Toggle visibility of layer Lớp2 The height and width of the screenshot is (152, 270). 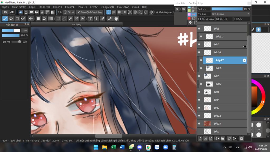pos(199,44)
